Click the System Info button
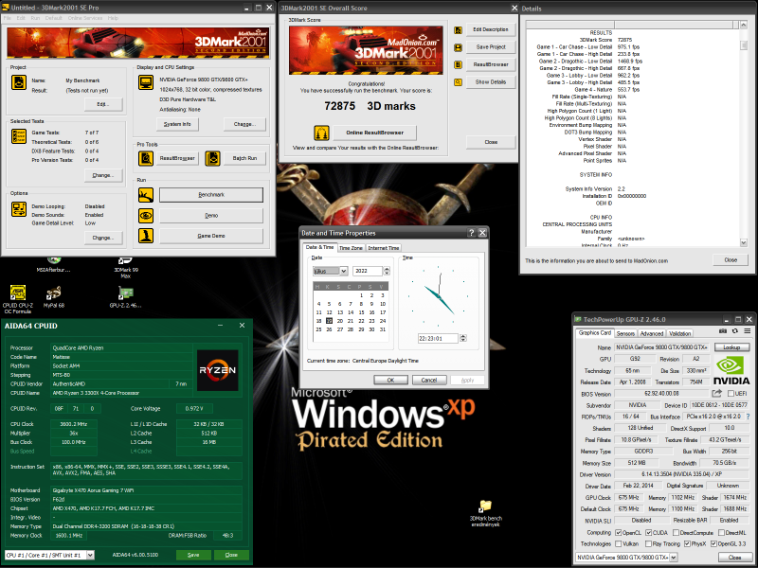The image size is (758, 568). tap(177, 124)
